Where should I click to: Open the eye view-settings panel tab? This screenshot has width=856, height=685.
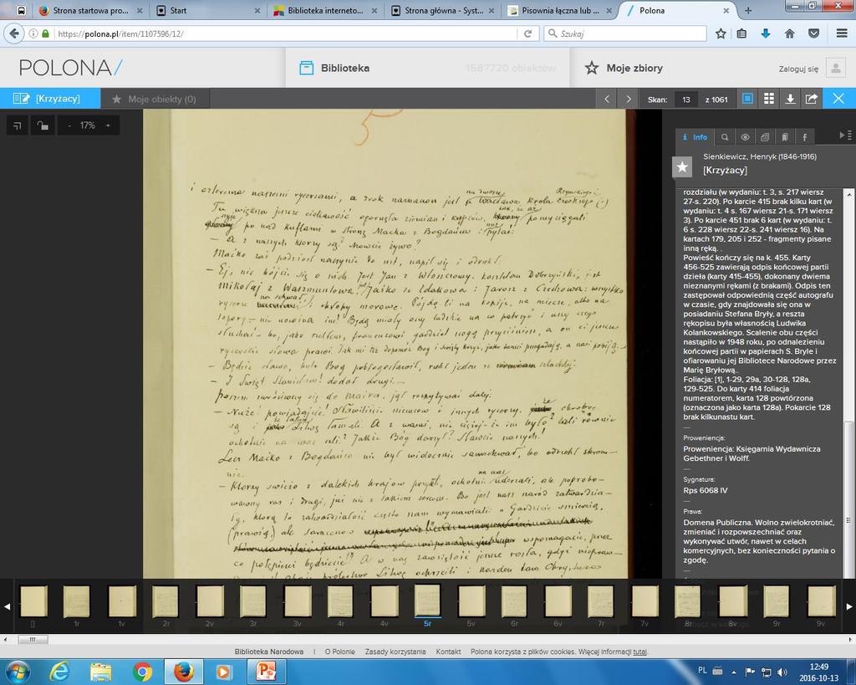click(x=745, y=137)
